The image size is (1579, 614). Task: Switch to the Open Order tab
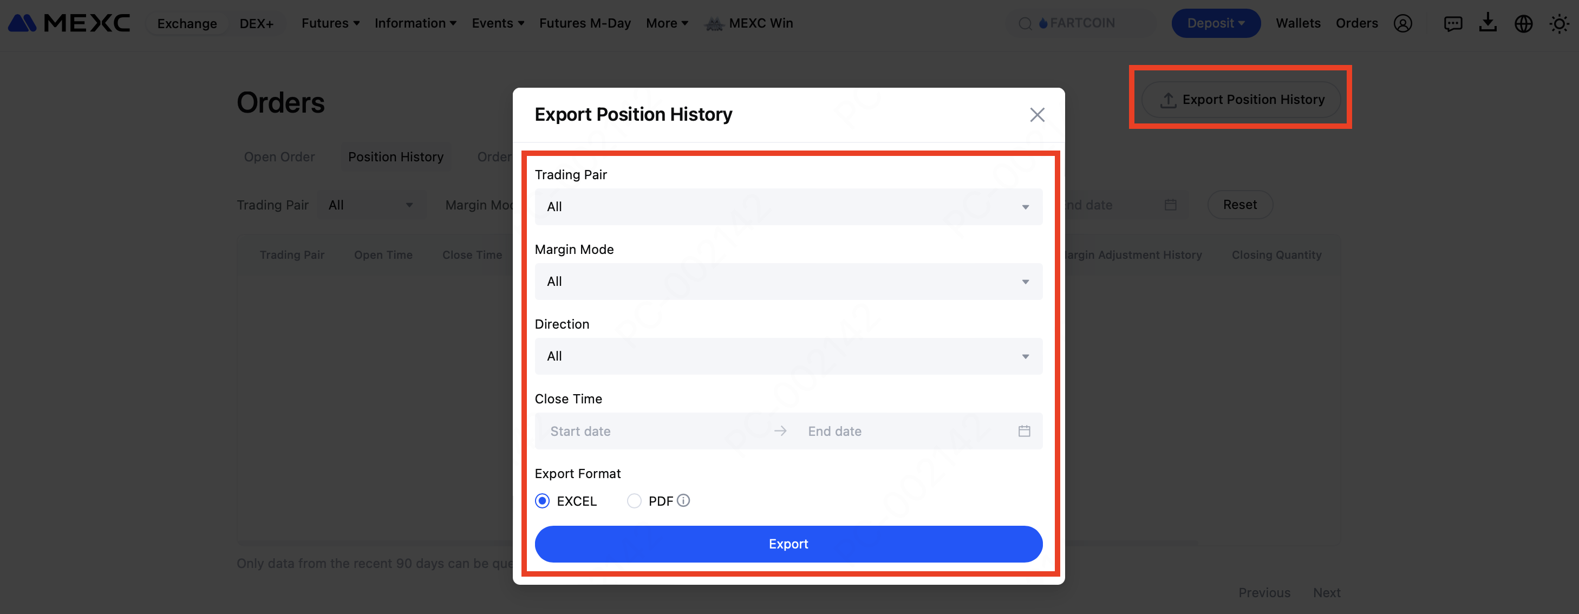click(279, 157)
